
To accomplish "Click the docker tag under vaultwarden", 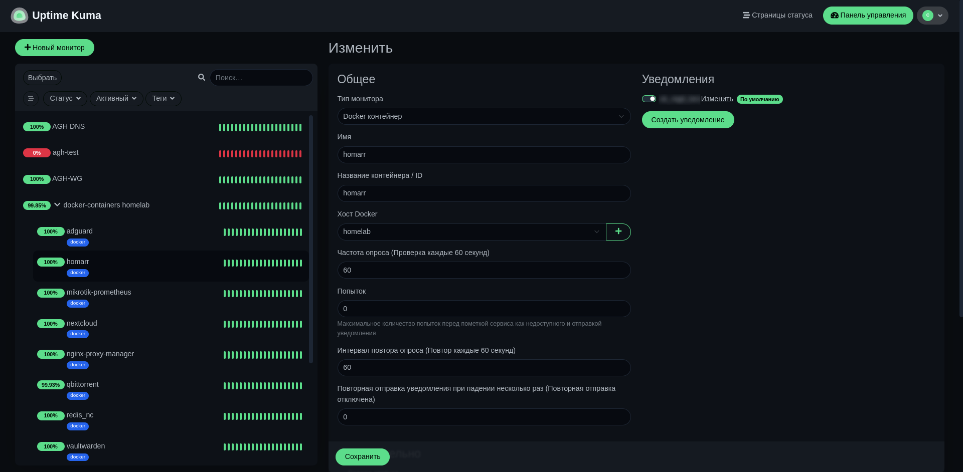I will click(78, 457).
